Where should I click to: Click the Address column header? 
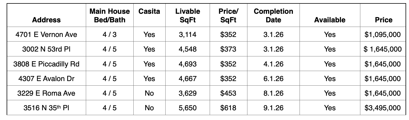pyautogui.click(x=46, y=20)
